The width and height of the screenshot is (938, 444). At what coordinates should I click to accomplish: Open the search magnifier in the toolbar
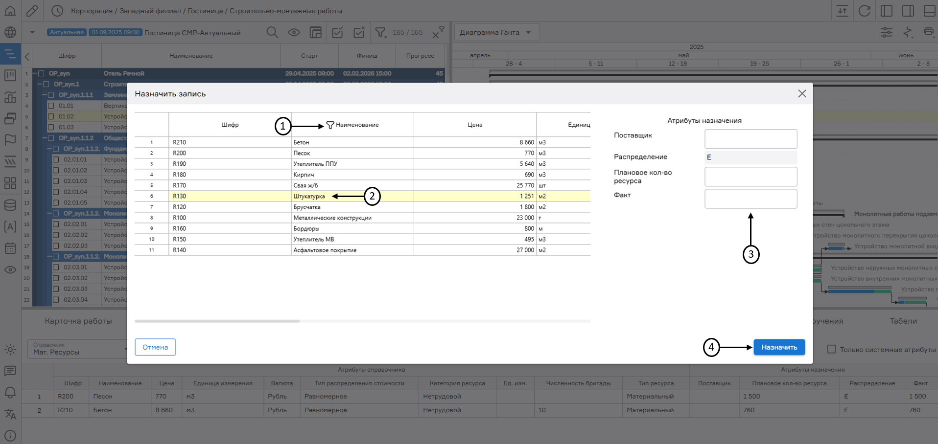pyautogui.click(x=272, y=32)
